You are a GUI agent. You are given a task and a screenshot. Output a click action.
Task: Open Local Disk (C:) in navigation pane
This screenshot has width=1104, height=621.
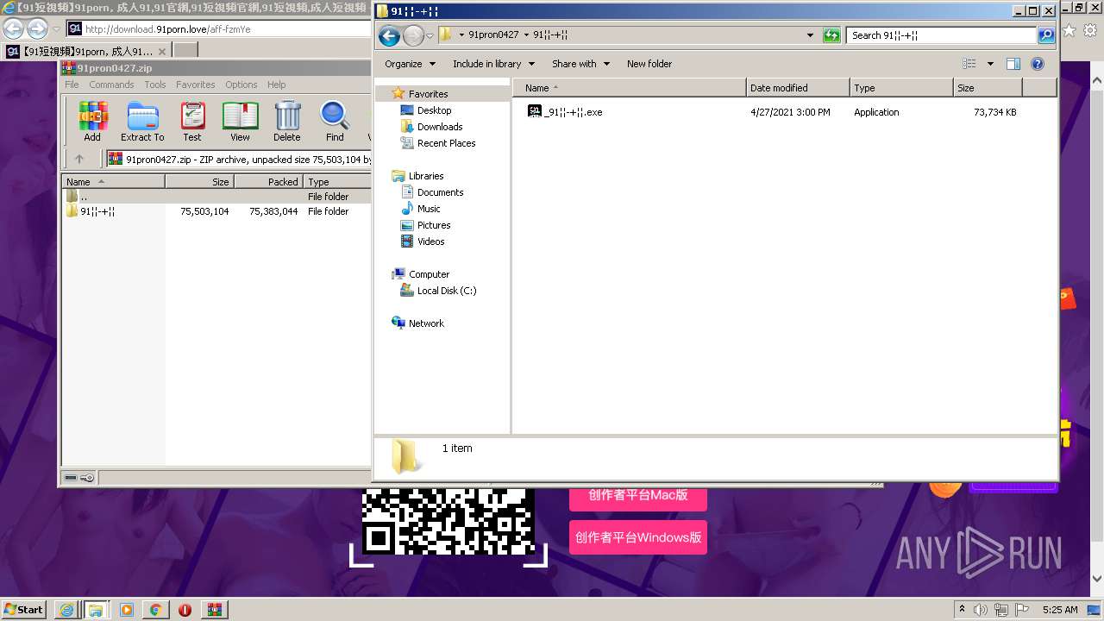point(446,291)
